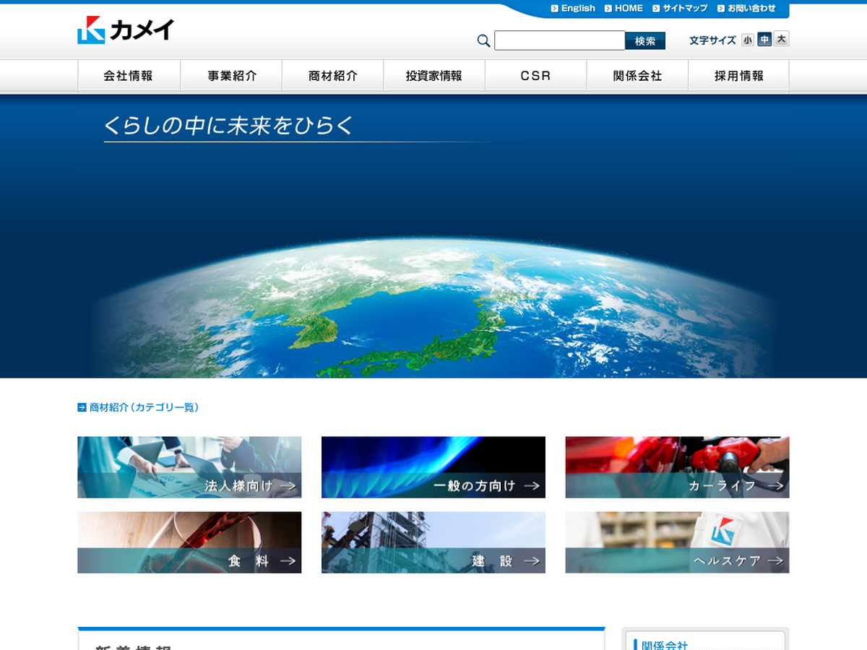Set text size to medium (中)
The width and height of the screenshot is (867, 650).
(x=764, y=40)
